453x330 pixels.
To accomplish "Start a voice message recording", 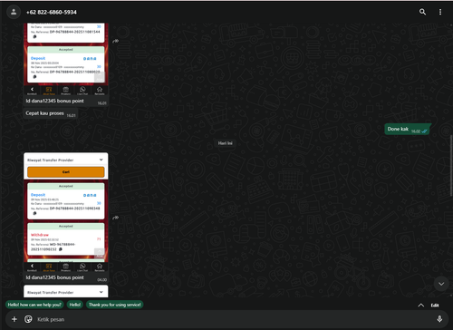I will point(439,319).
